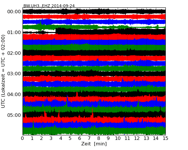Screen dimensions: 188x150
Task: Click x-axis tick label 9
Action: [108, 138]
